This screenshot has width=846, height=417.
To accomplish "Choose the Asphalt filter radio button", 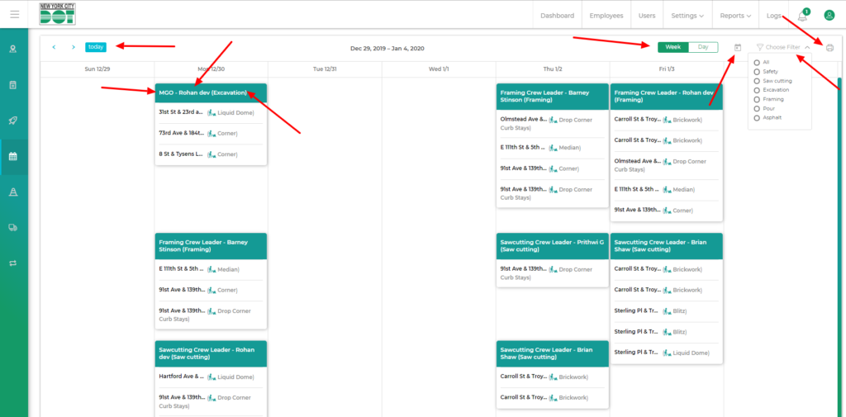I will 757,117.
